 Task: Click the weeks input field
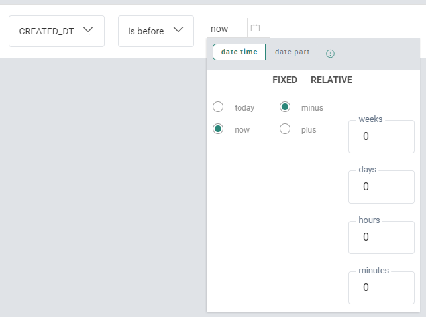pyautogui.click(x=382, y=137)
